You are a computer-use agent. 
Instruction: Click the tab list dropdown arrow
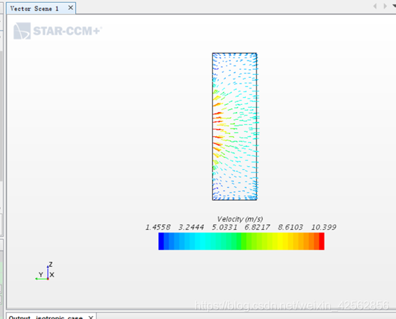tap(394, 6)
